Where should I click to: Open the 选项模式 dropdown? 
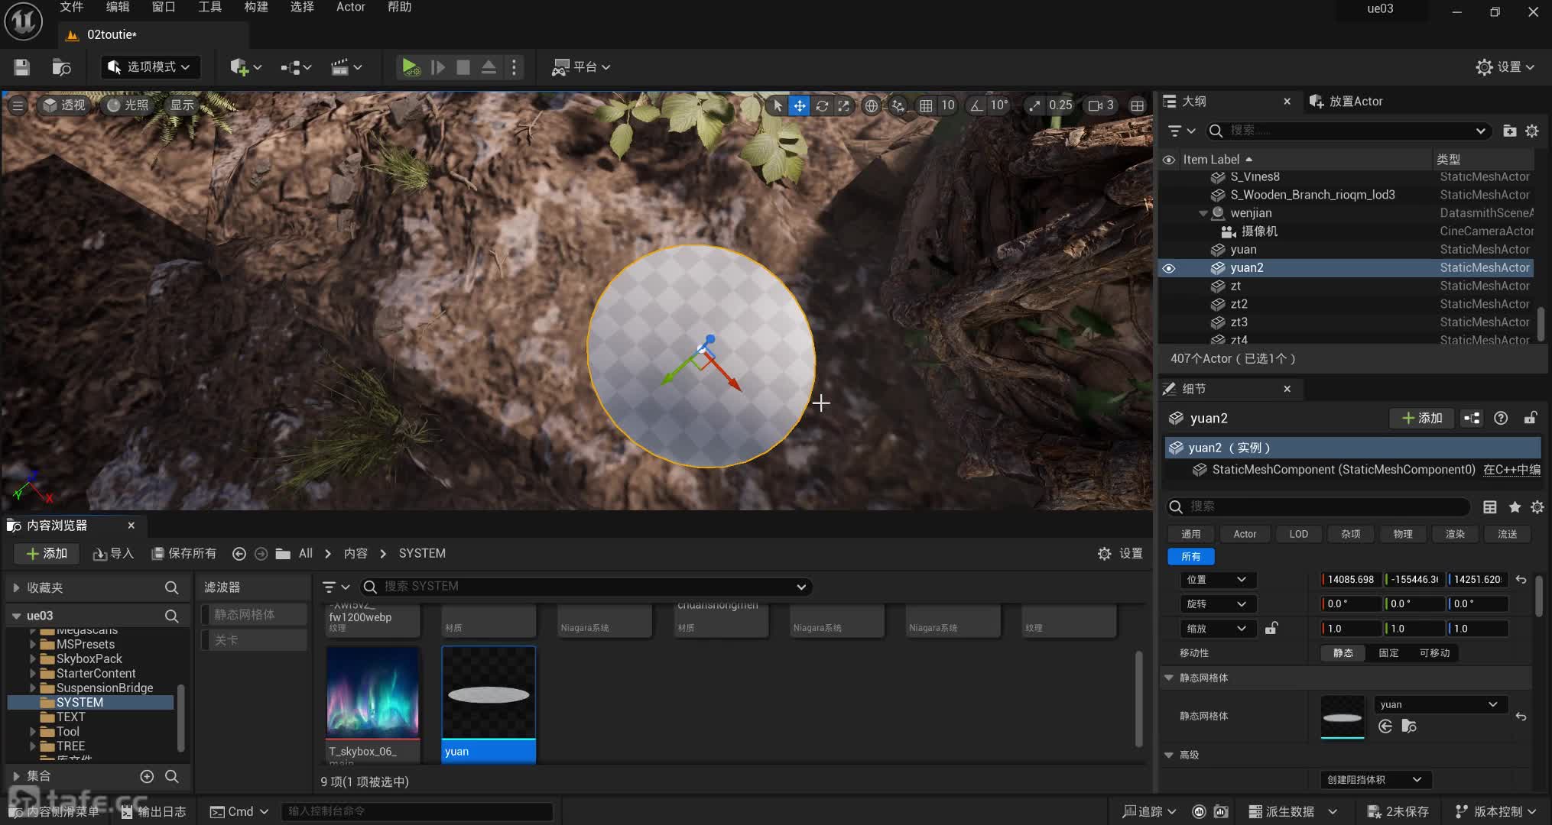click(150, 67)
